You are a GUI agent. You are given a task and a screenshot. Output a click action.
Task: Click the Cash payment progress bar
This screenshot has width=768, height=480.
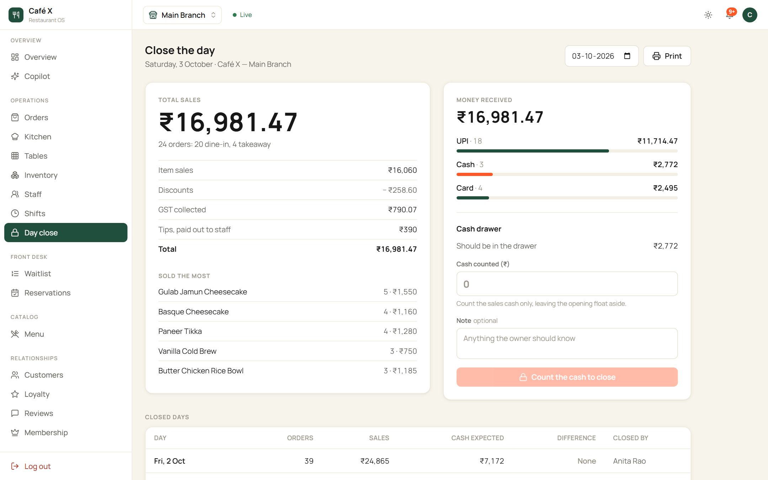[567, 175]
